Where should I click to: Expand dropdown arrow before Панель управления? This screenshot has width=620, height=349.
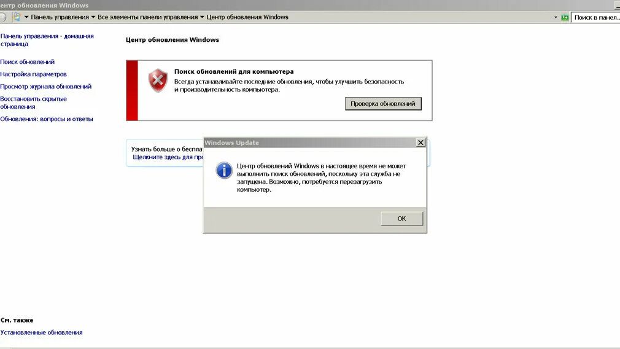26,17
